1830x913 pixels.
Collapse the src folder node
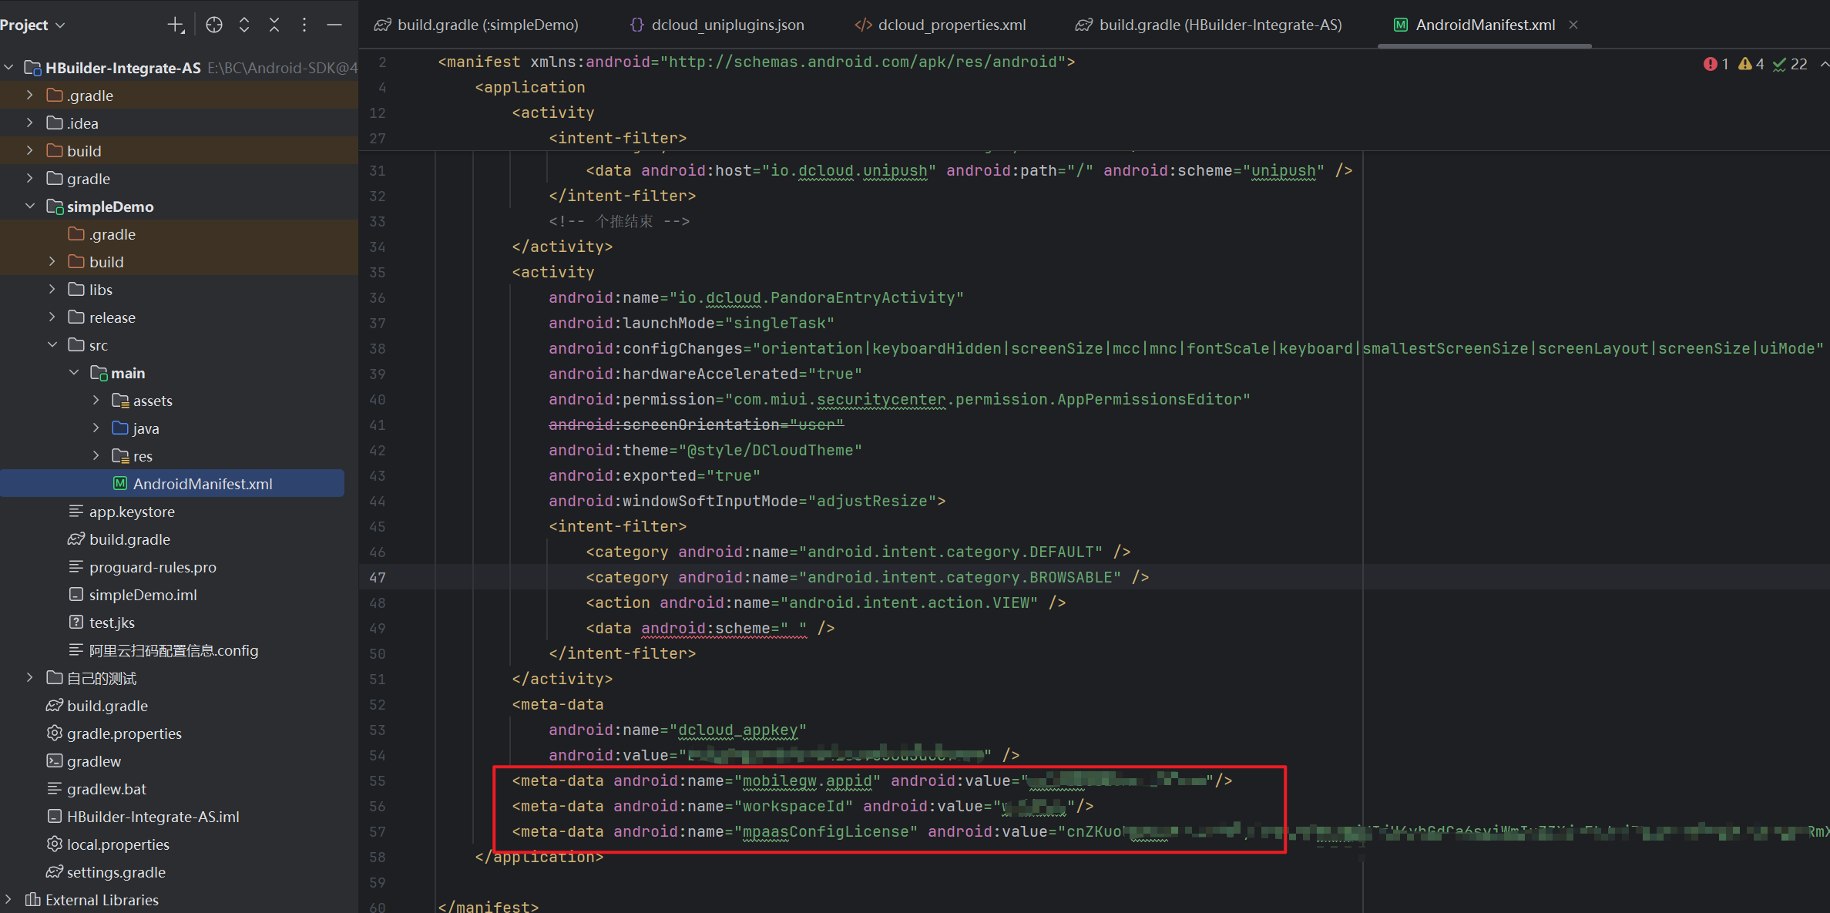(x=52, y=345)
